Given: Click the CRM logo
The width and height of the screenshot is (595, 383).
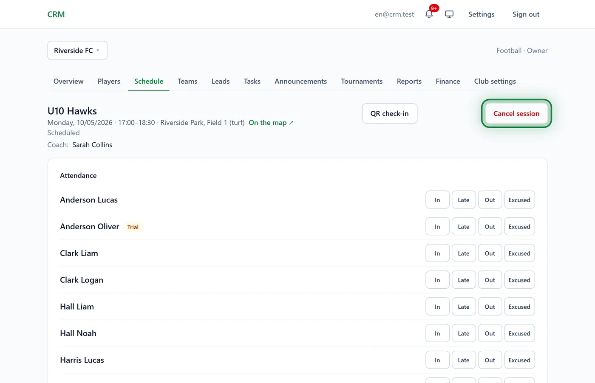Looking at the screenshot, I should point(56,14).
